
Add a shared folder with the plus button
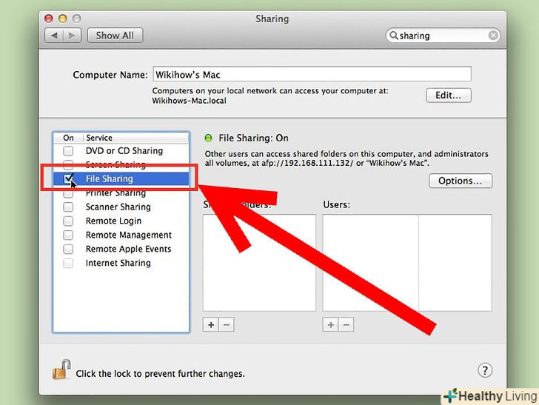point(211,324)
